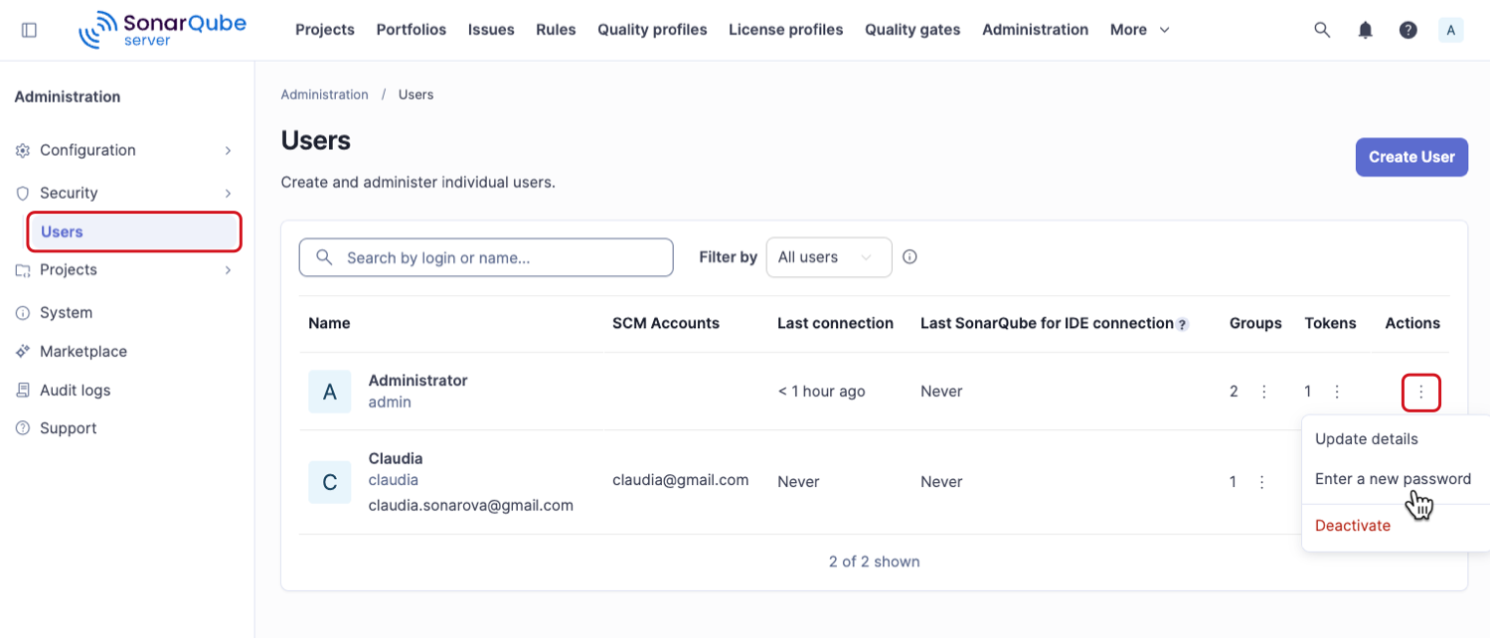1490x638 pixels.
Task: Select "Enter a new password" menu option
Action: tap(1393, 479)
